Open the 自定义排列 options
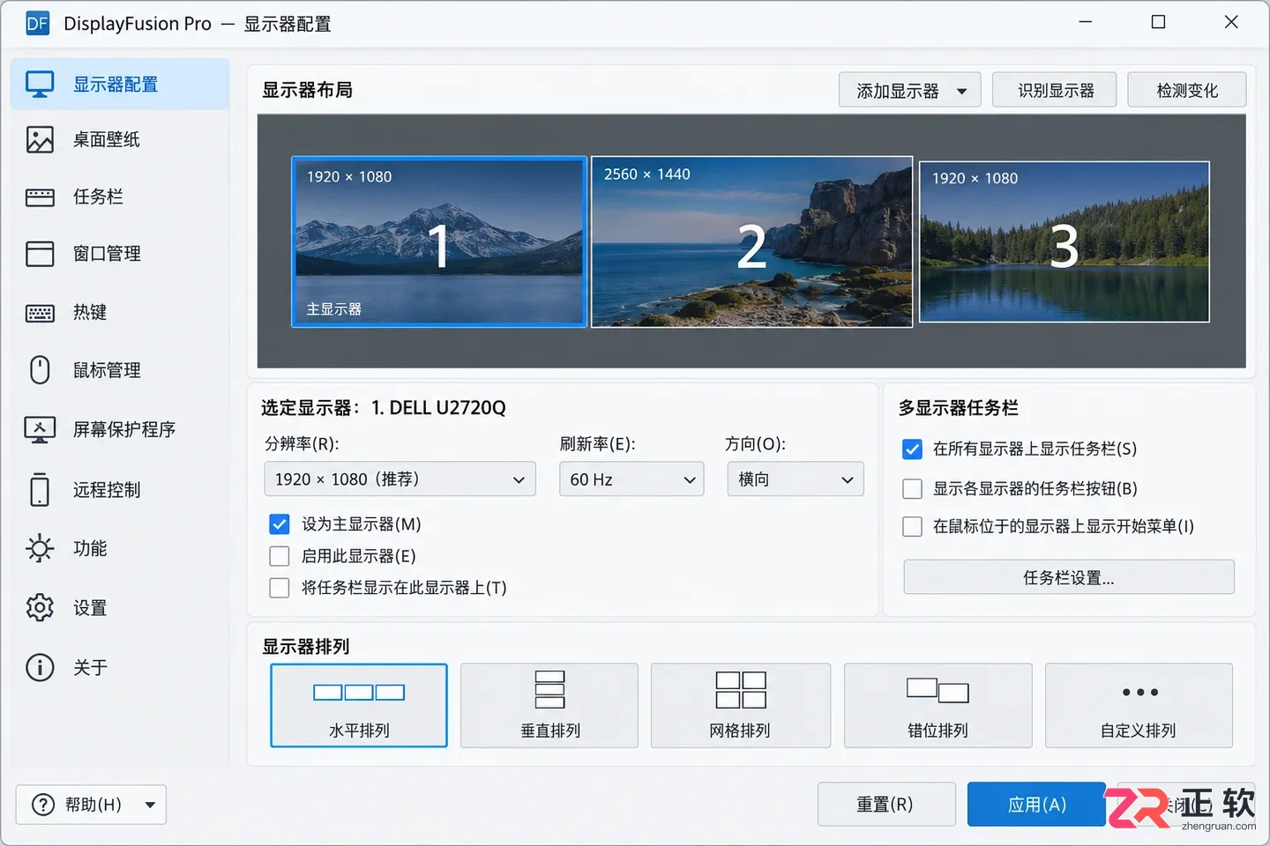1270x846 pixels. pyautogui.click(x=1139, y=705)
